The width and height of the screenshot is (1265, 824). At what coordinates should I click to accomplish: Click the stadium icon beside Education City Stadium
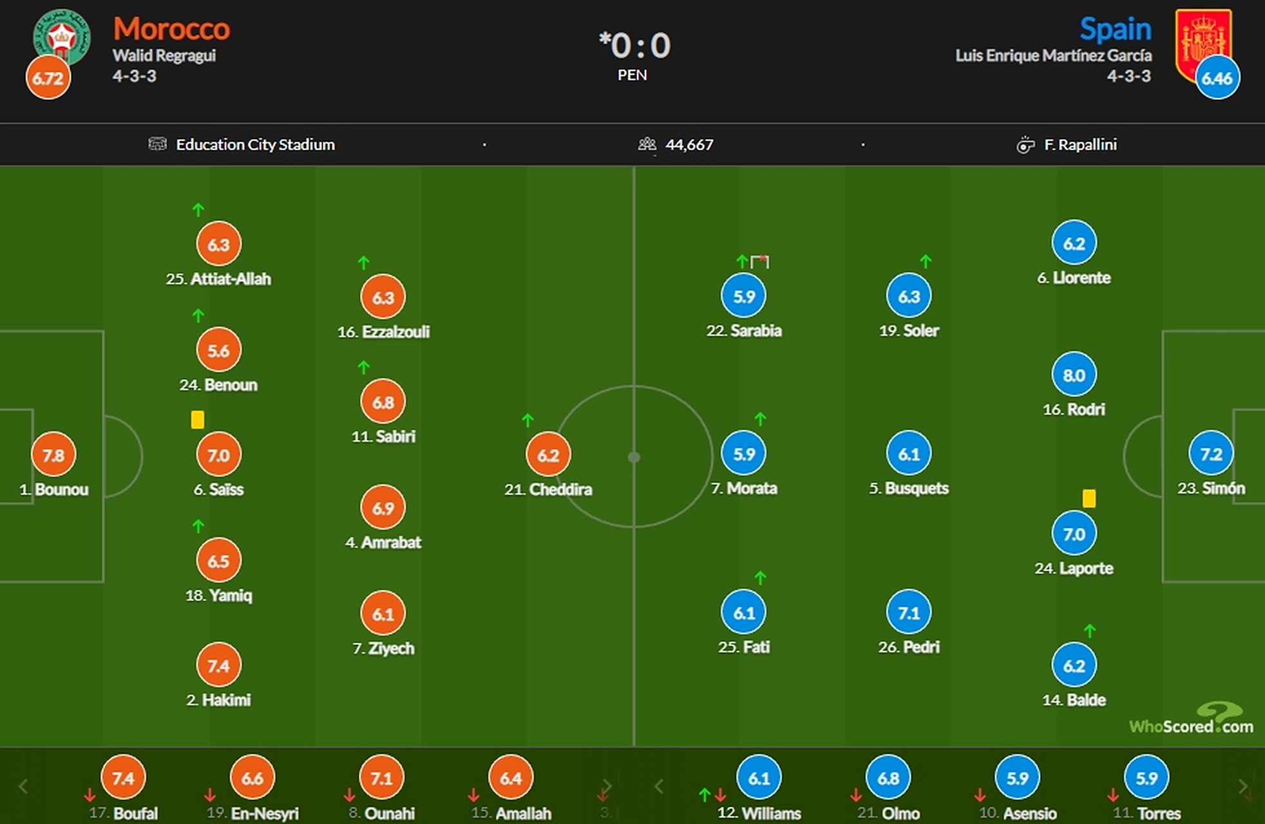[x=157, y=144]
